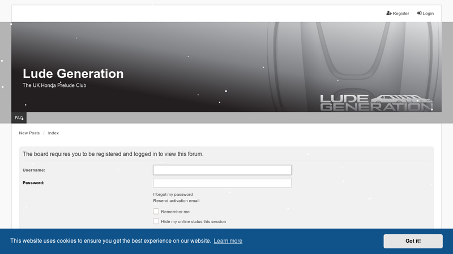453x254 pixels.
Task: Click the cookie notice message text
Action: (110, 241)
